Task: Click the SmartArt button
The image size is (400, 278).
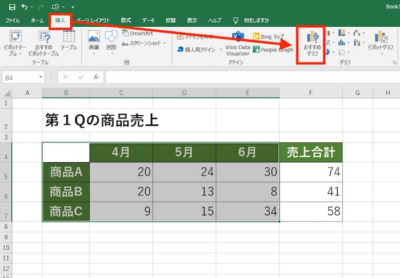Action: [x=138, y=33]
